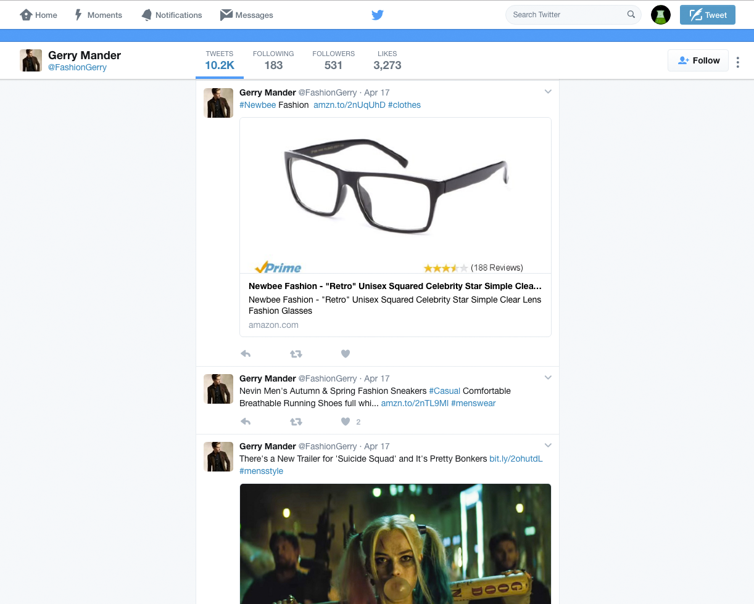Open the Suicide Squad trailer image

pos(396,544)
